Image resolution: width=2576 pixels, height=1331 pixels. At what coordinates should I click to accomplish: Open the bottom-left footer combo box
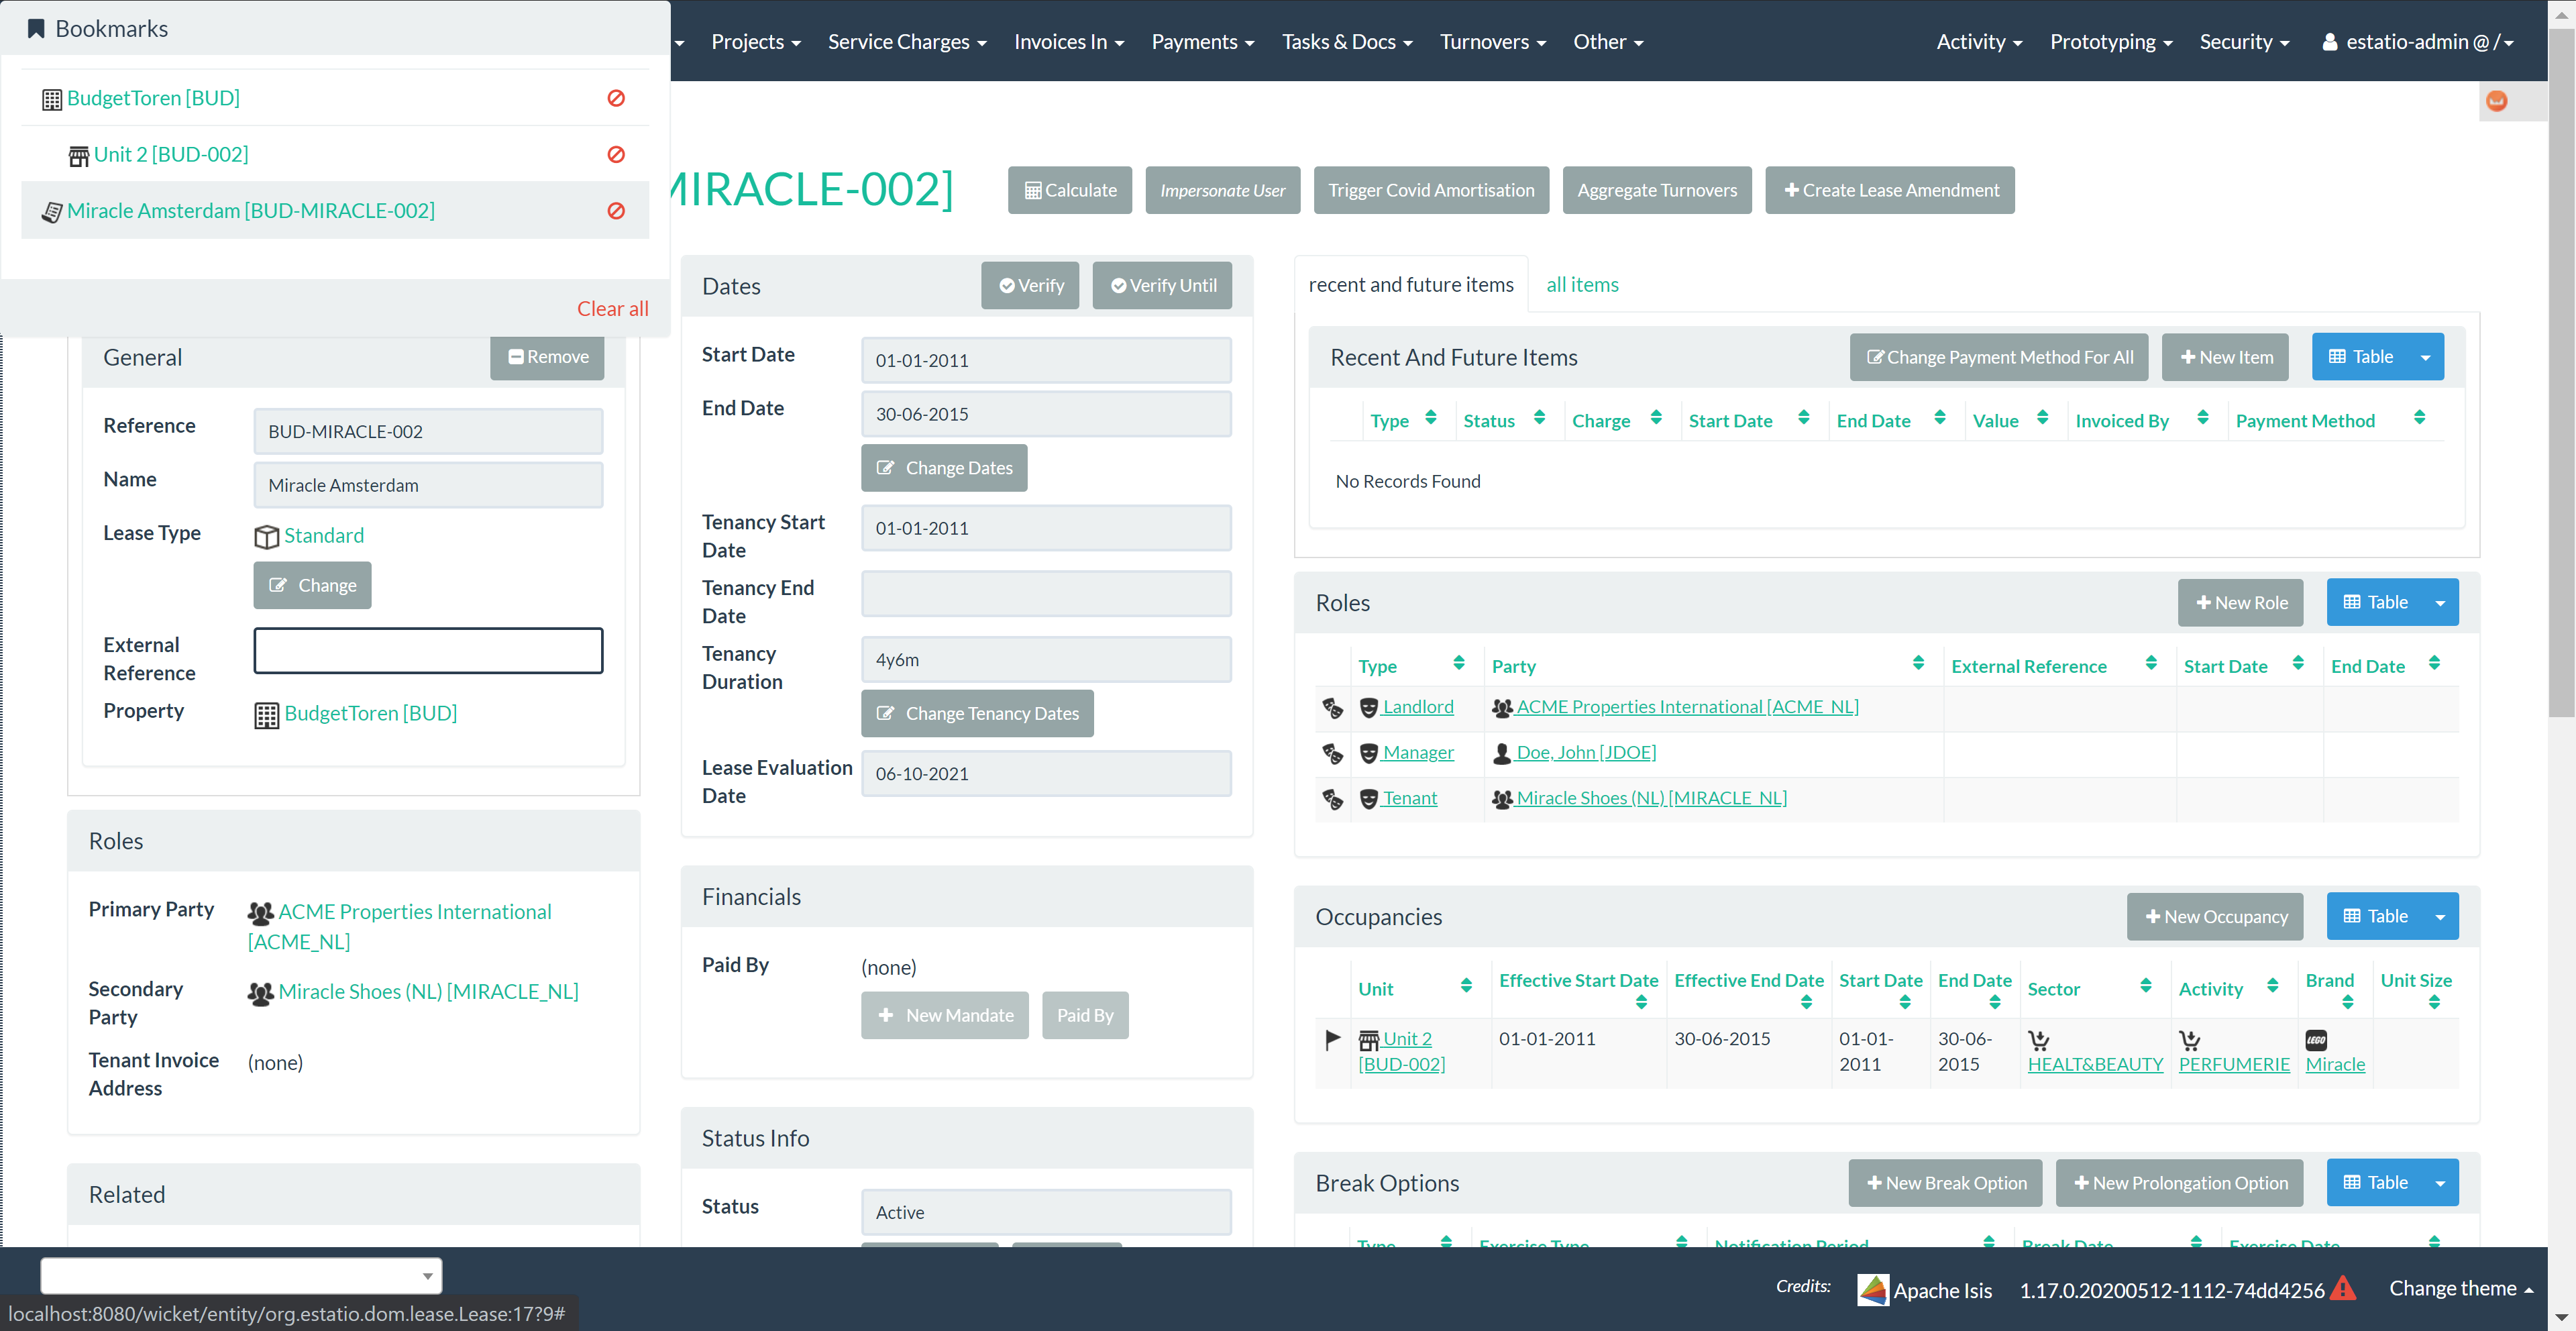click(241, 1275)
